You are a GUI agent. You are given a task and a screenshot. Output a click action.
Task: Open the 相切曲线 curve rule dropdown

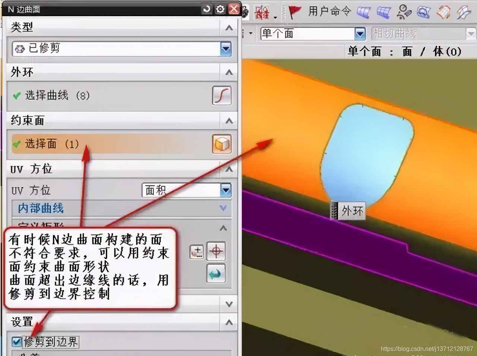[471, 34]
